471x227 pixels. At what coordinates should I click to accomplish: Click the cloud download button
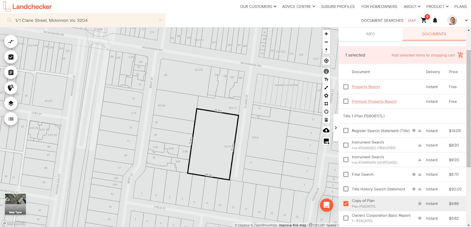coord(326,130)
